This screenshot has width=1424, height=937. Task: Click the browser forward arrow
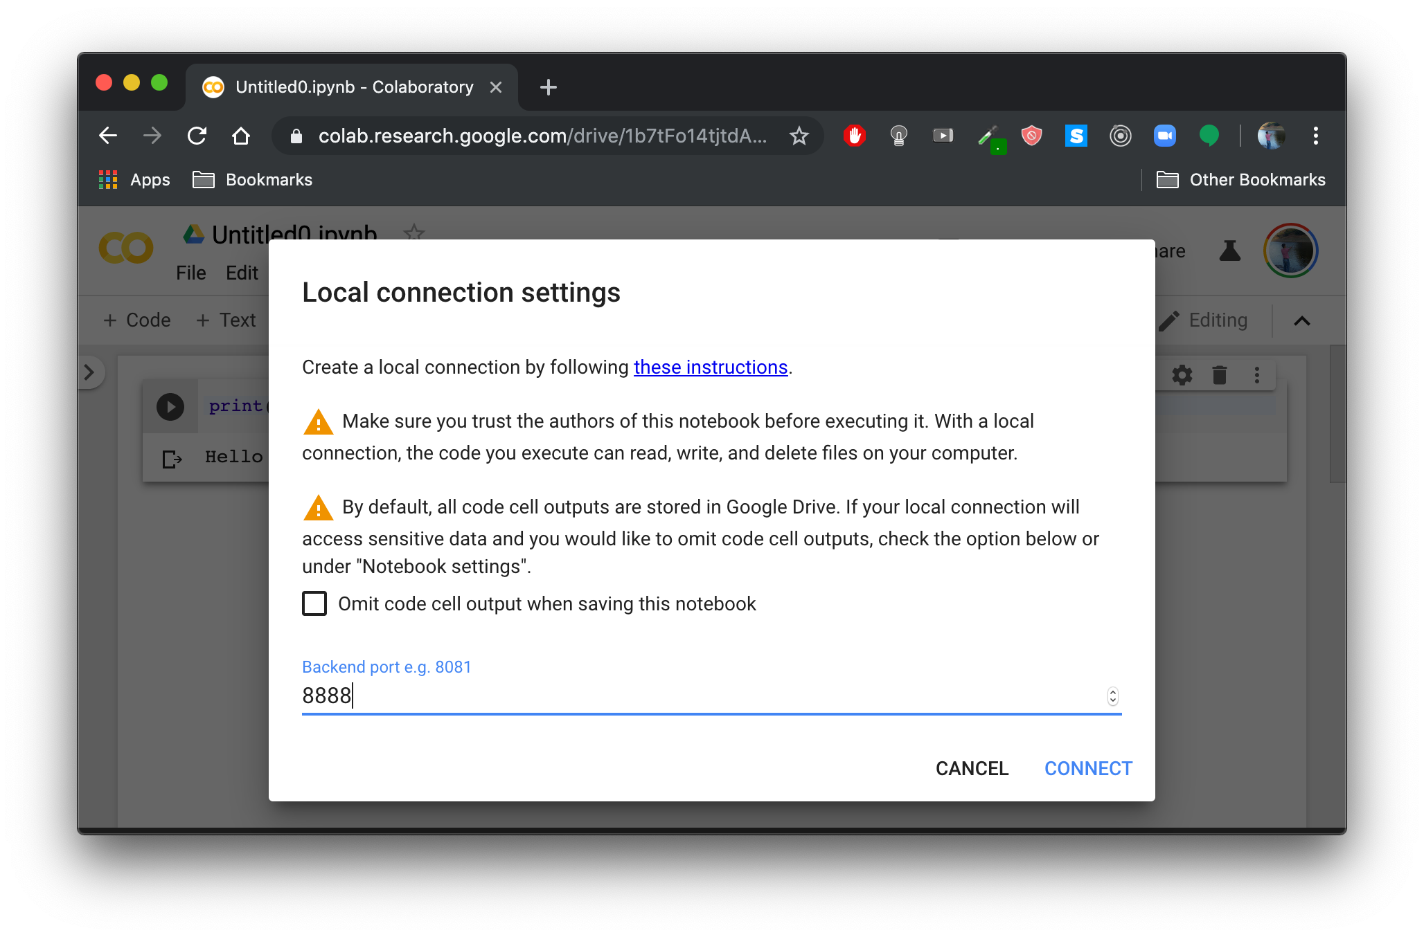152,136
